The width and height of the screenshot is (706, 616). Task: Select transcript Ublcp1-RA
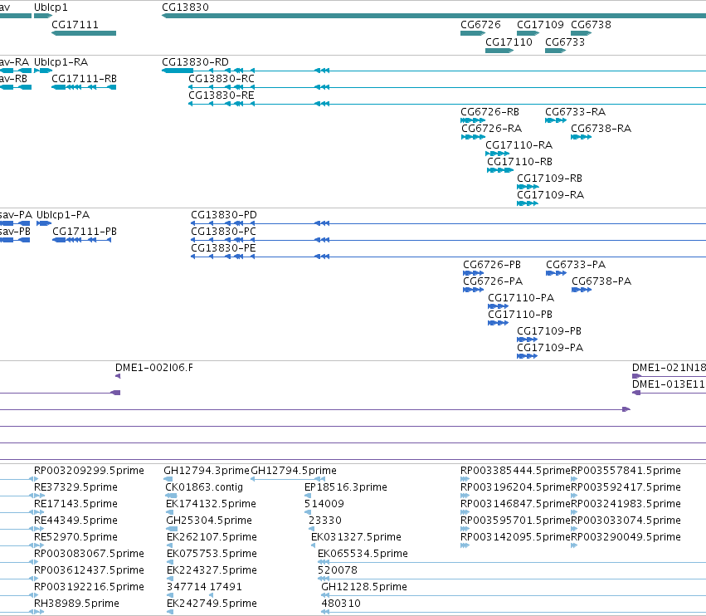[61, 62]
